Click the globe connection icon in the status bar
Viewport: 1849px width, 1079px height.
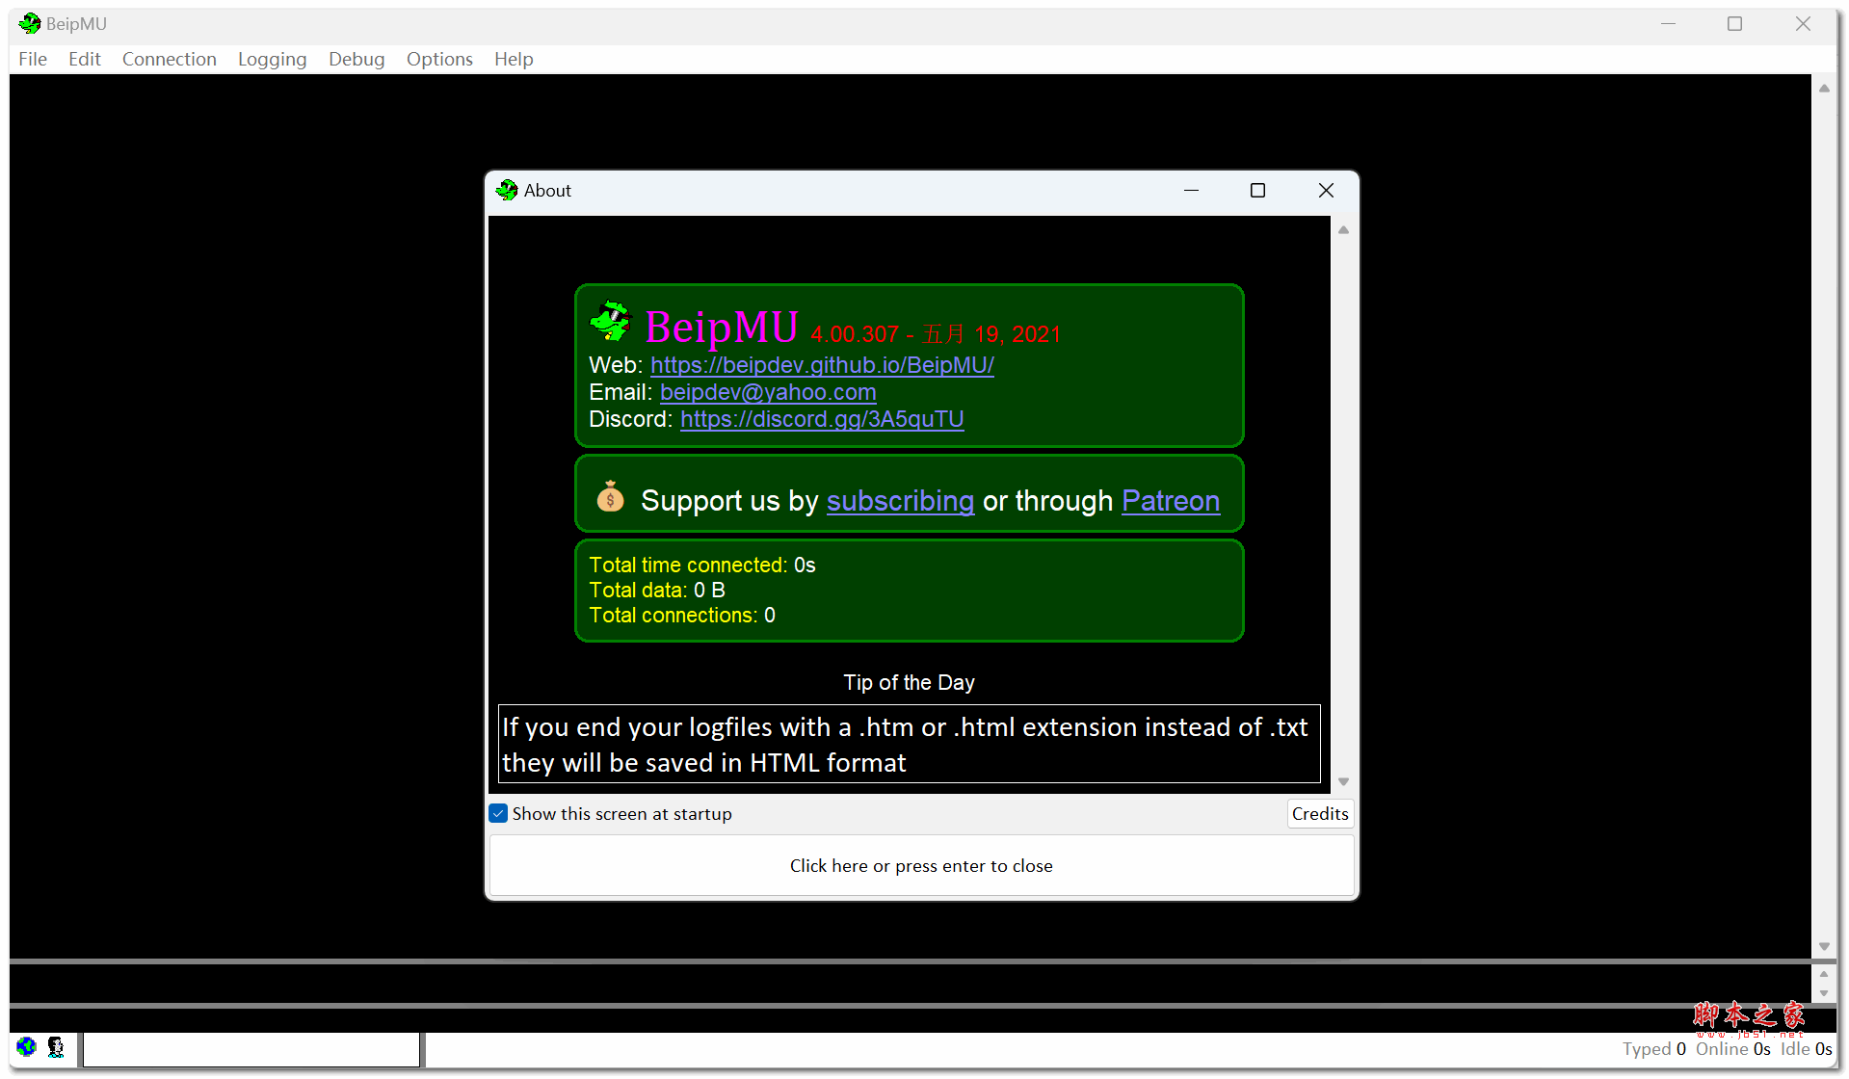coord(25,1047)
